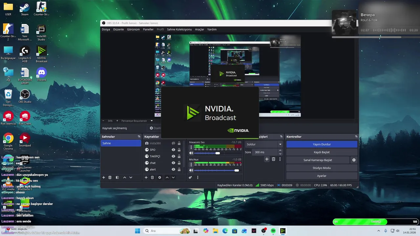The width and height of the screenshot is (420, 236).
Task: Open the Görünüm menu
Action: (x=133, y=29)
